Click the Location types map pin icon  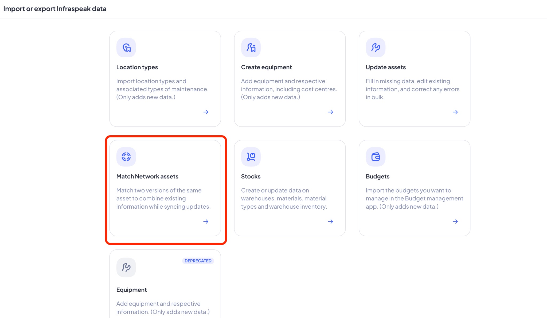(126, 48)
